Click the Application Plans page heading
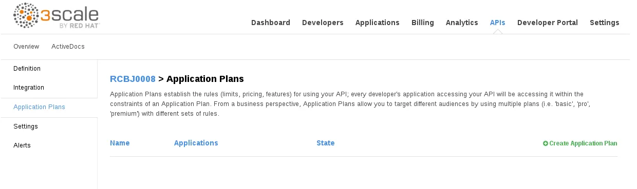 tap(205, 79)
